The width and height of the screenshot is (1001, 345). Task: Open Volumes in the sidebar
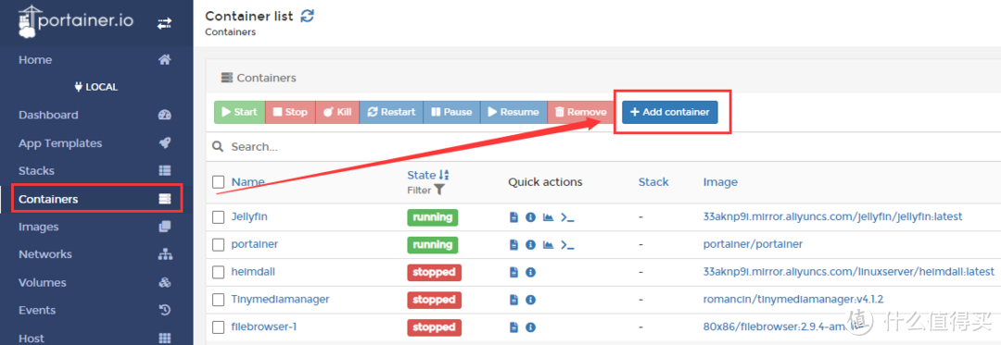[96, 282]
